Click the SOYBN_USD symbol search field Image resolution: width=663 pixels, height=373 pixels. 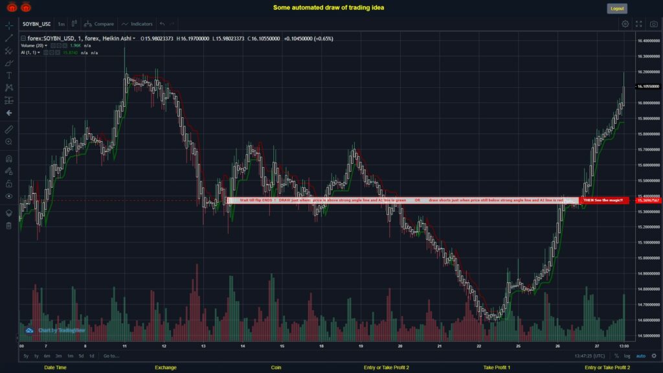pos(36,24)
